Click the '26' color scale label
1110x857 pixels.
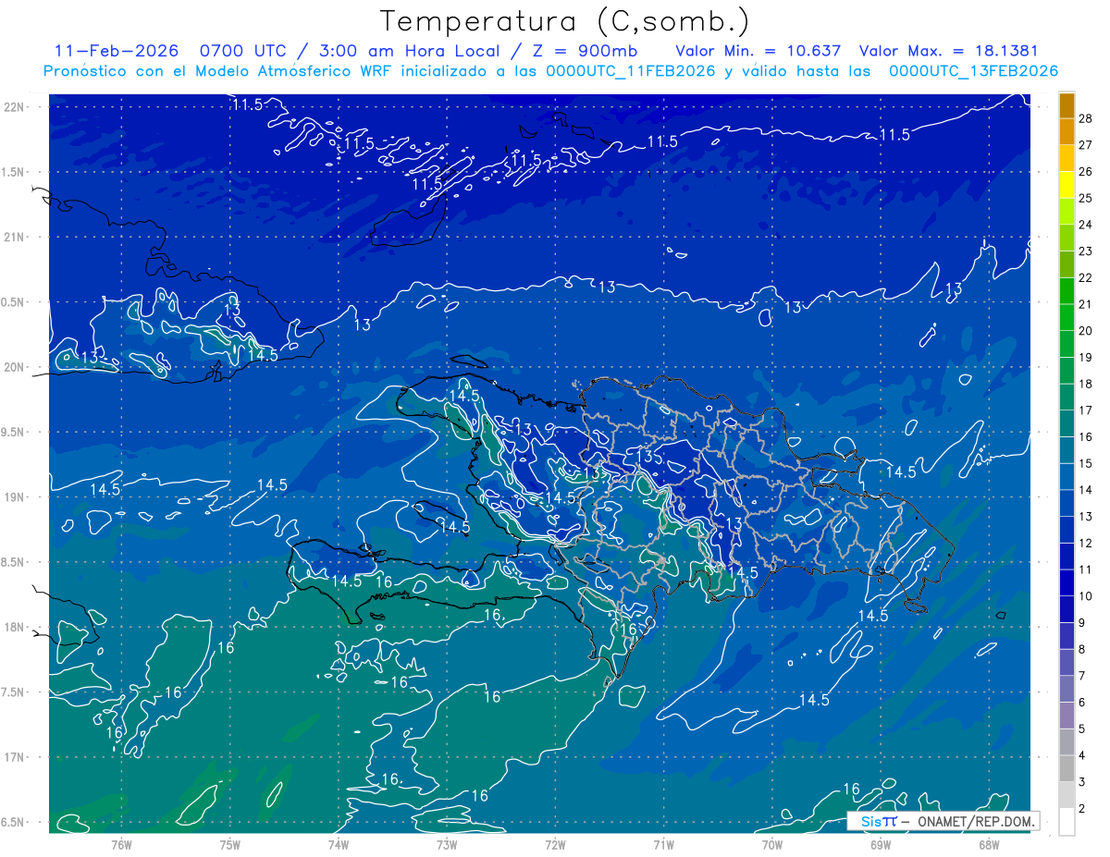(x=1086, y=171)
